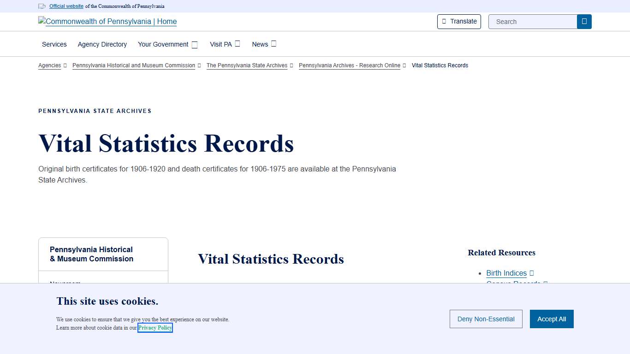Click the Accept All cookies button
Viewport: 630px width, 354px height.
pyautogui.click(x=552, y=319)
